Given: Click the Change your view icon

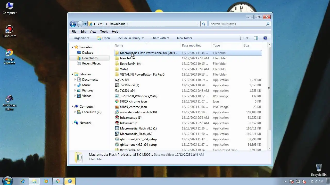Looking at the screenshot, I should [242, 38].
